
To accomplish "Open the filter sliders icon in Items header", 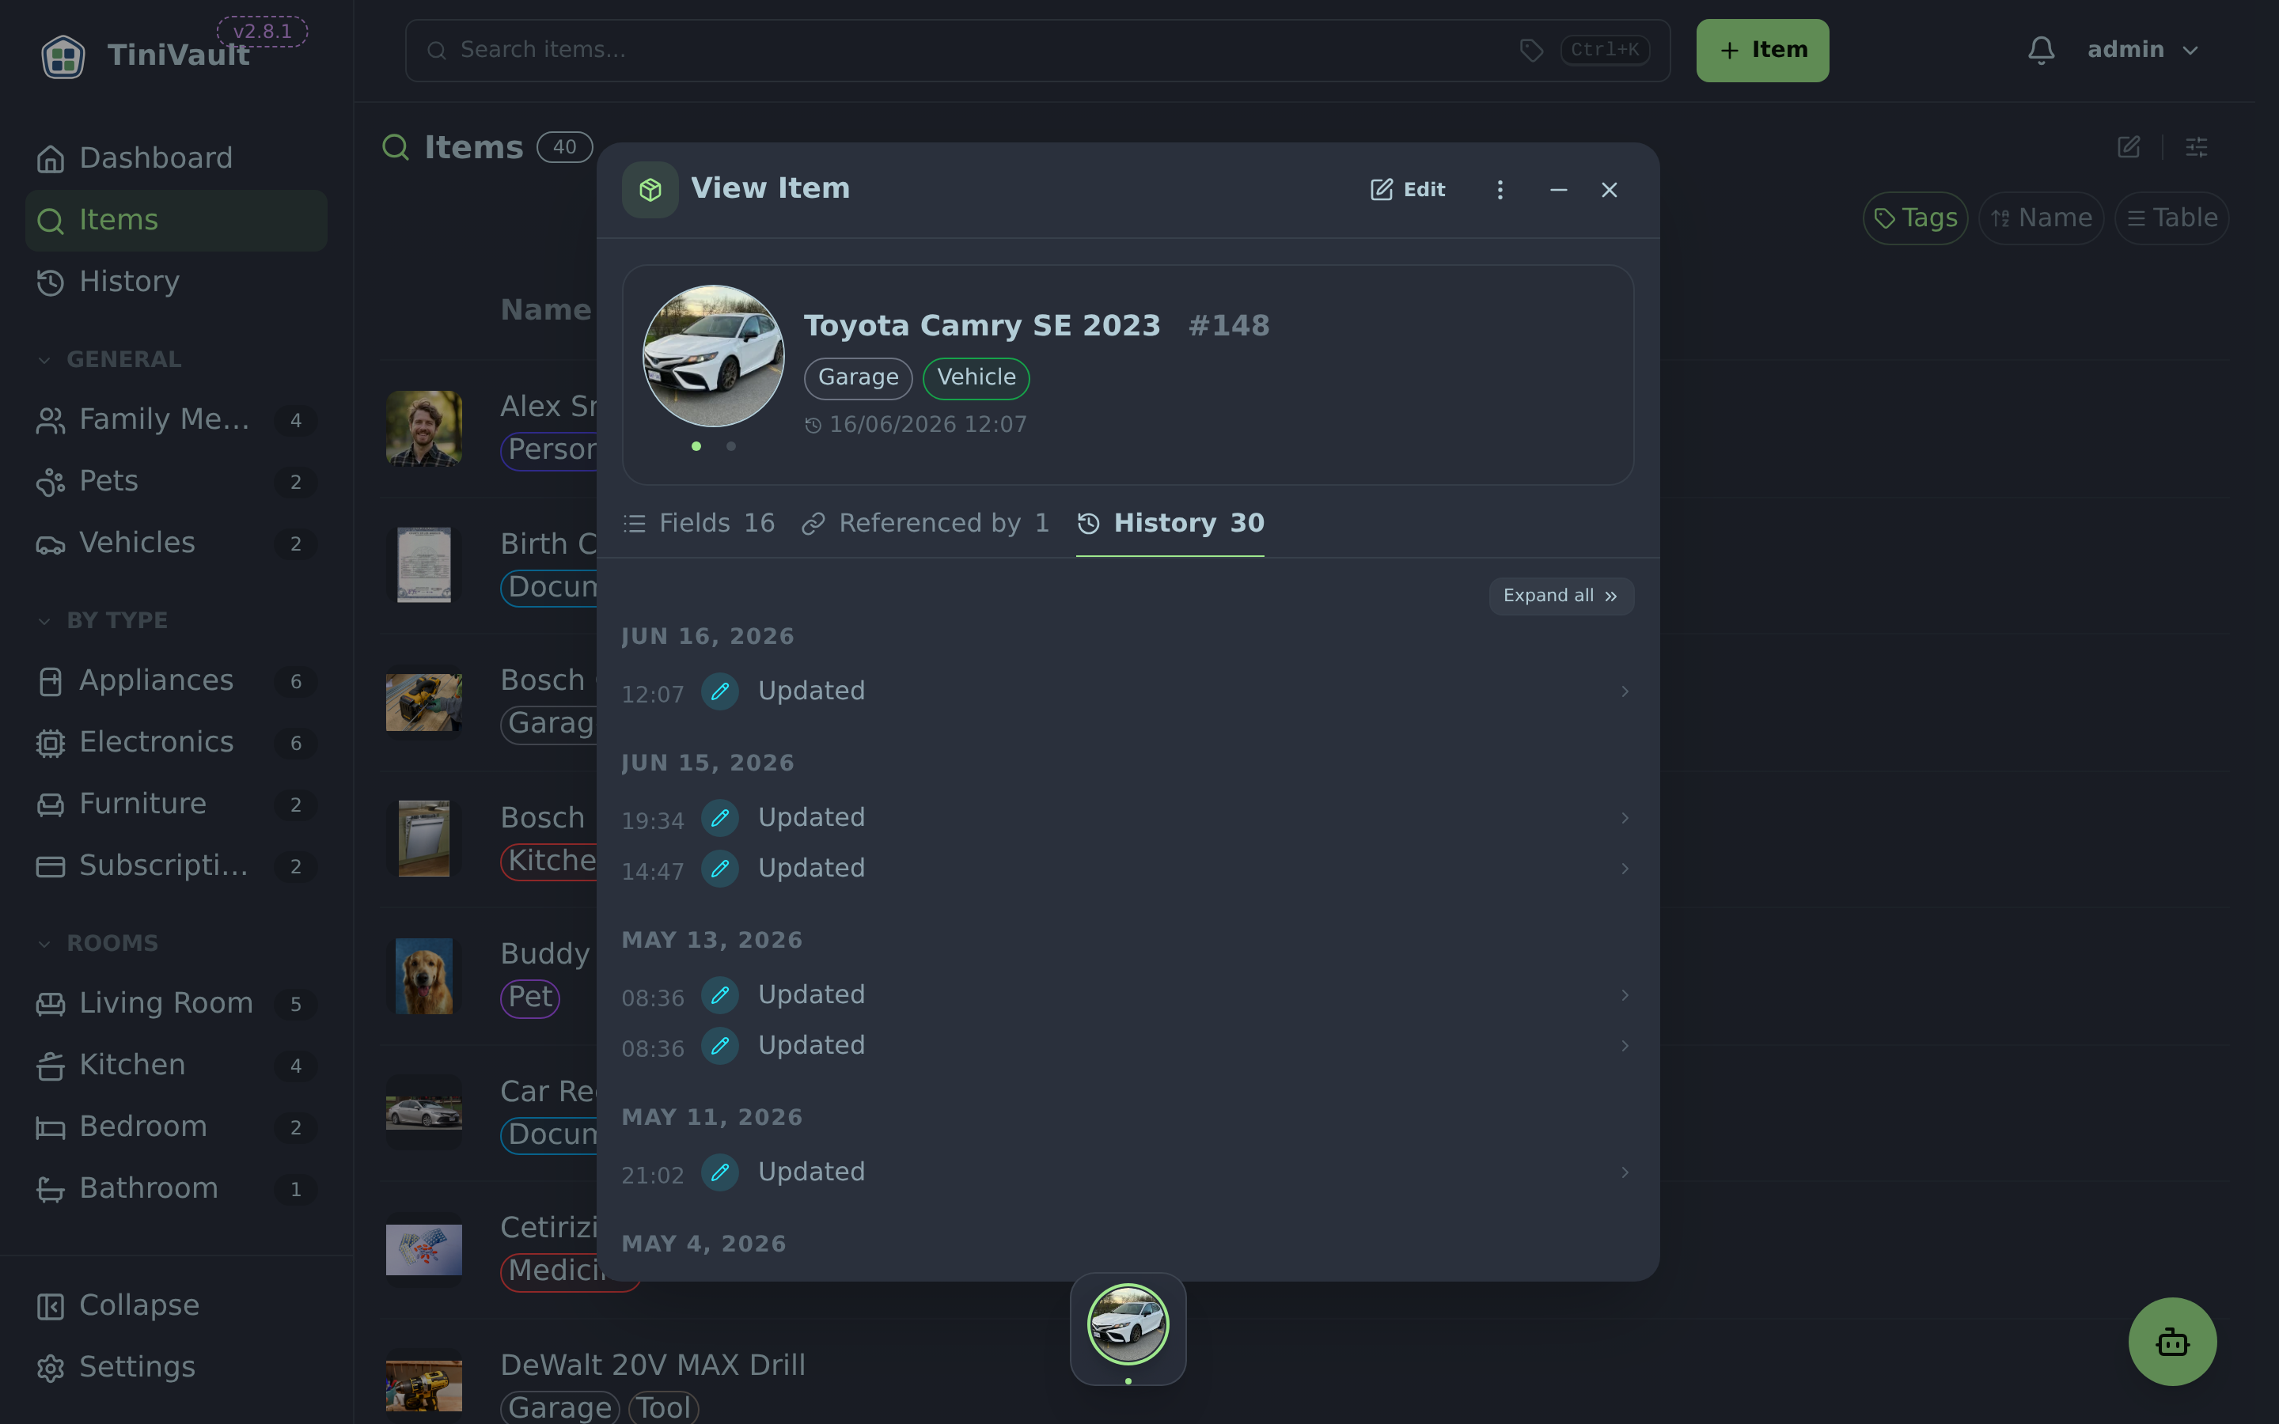I will (2196, 147).
